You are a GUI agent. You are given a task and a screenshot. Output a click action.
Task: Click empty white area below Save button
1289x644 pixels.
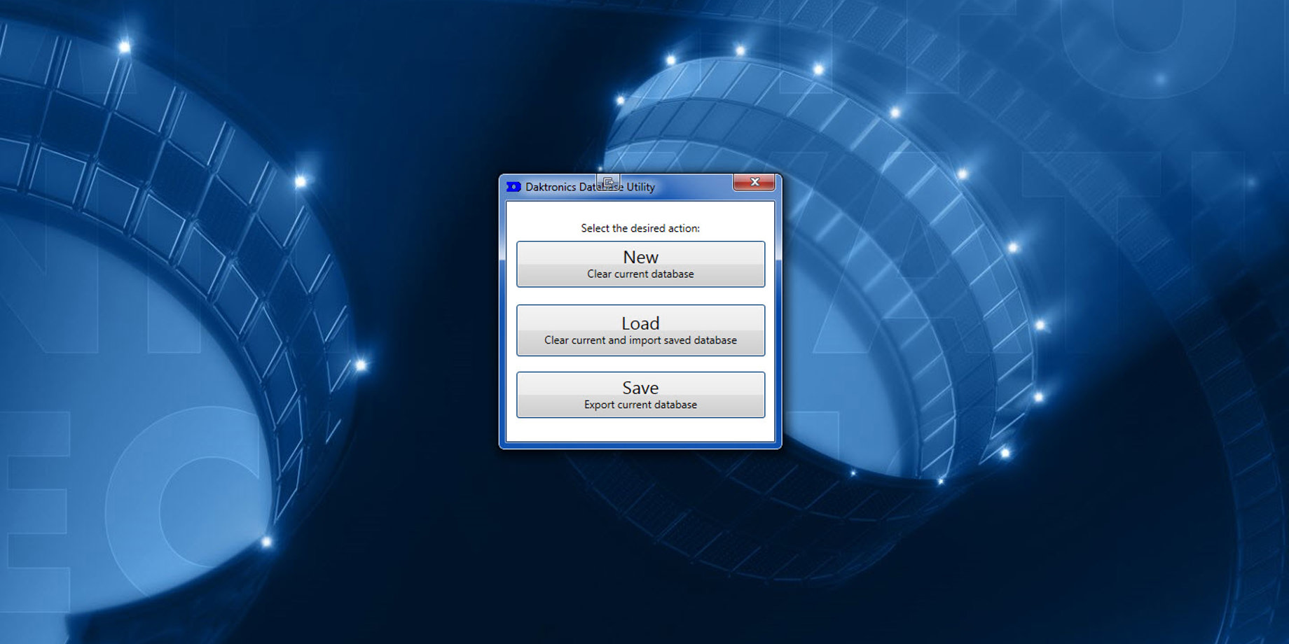click(640, 430)
